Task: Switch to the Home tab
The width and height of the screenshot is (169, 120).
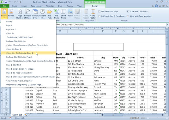Action: [x=15, y=6]
